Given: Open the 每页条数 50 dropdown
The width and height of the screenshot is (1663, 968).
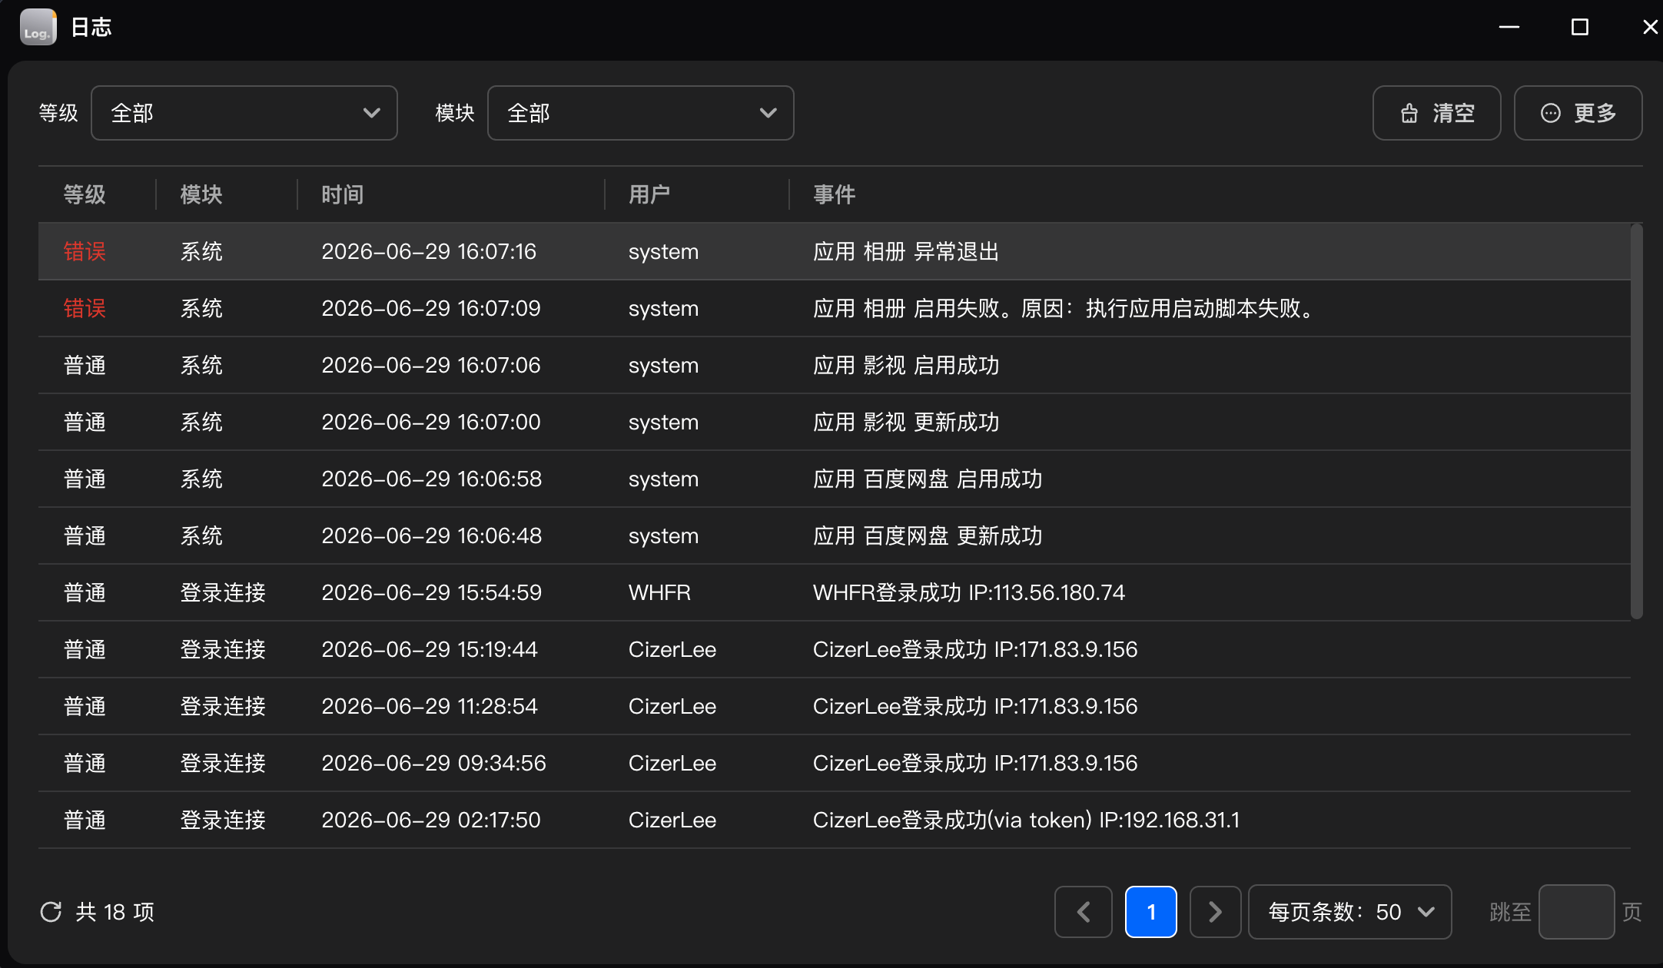Looking at the screenshot, I should 1350,912.
